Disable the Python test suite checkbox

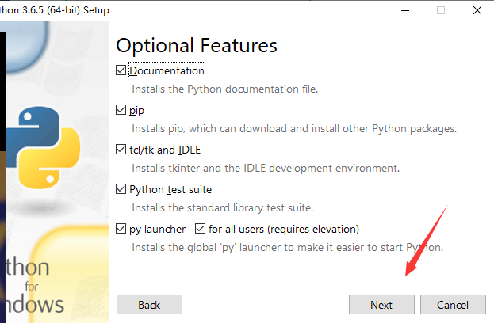coord(121,189)
